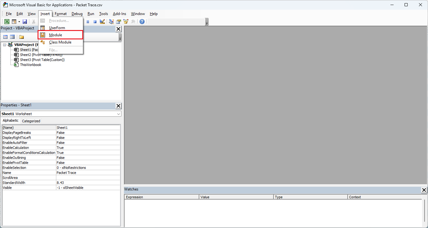
Task: Click the Visible value -1 - xlSheetVisible
Action: tap(88, 188)
